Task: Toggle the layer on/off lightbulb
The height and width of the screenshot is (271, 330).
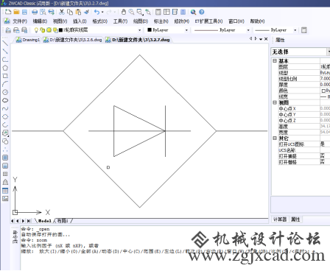Action: coord(36,30)
